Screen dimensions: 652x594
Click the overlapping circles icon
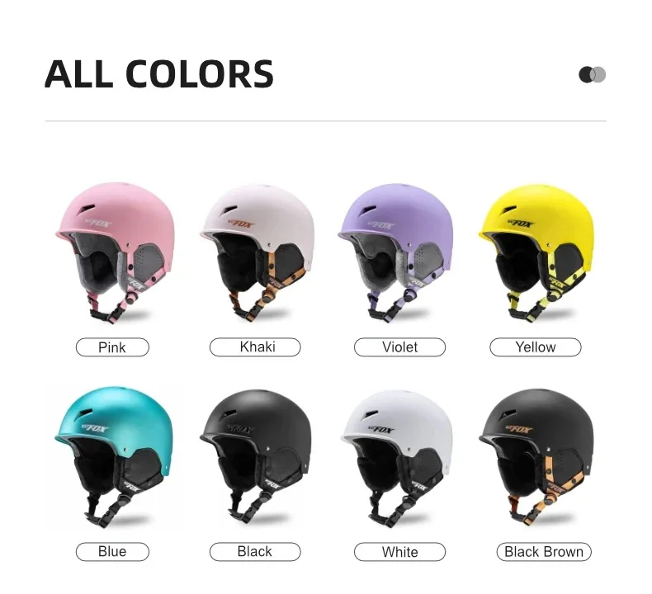point(592,74)
